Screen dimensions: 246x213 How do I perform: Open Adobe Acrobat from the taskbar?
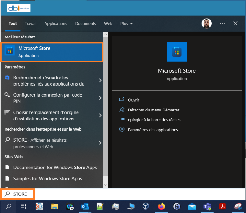[223, 207]
